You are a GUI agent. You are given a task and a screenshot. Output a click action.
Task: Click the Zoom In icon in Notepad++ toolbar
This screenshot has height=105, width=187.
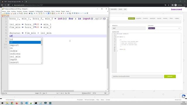click(34, 13)
